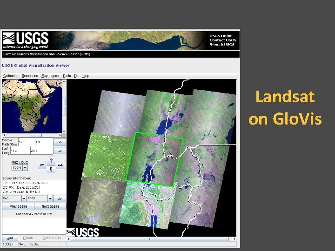Open the Help menu
This screenshot has height=251, width=335.
click(86, 76)
